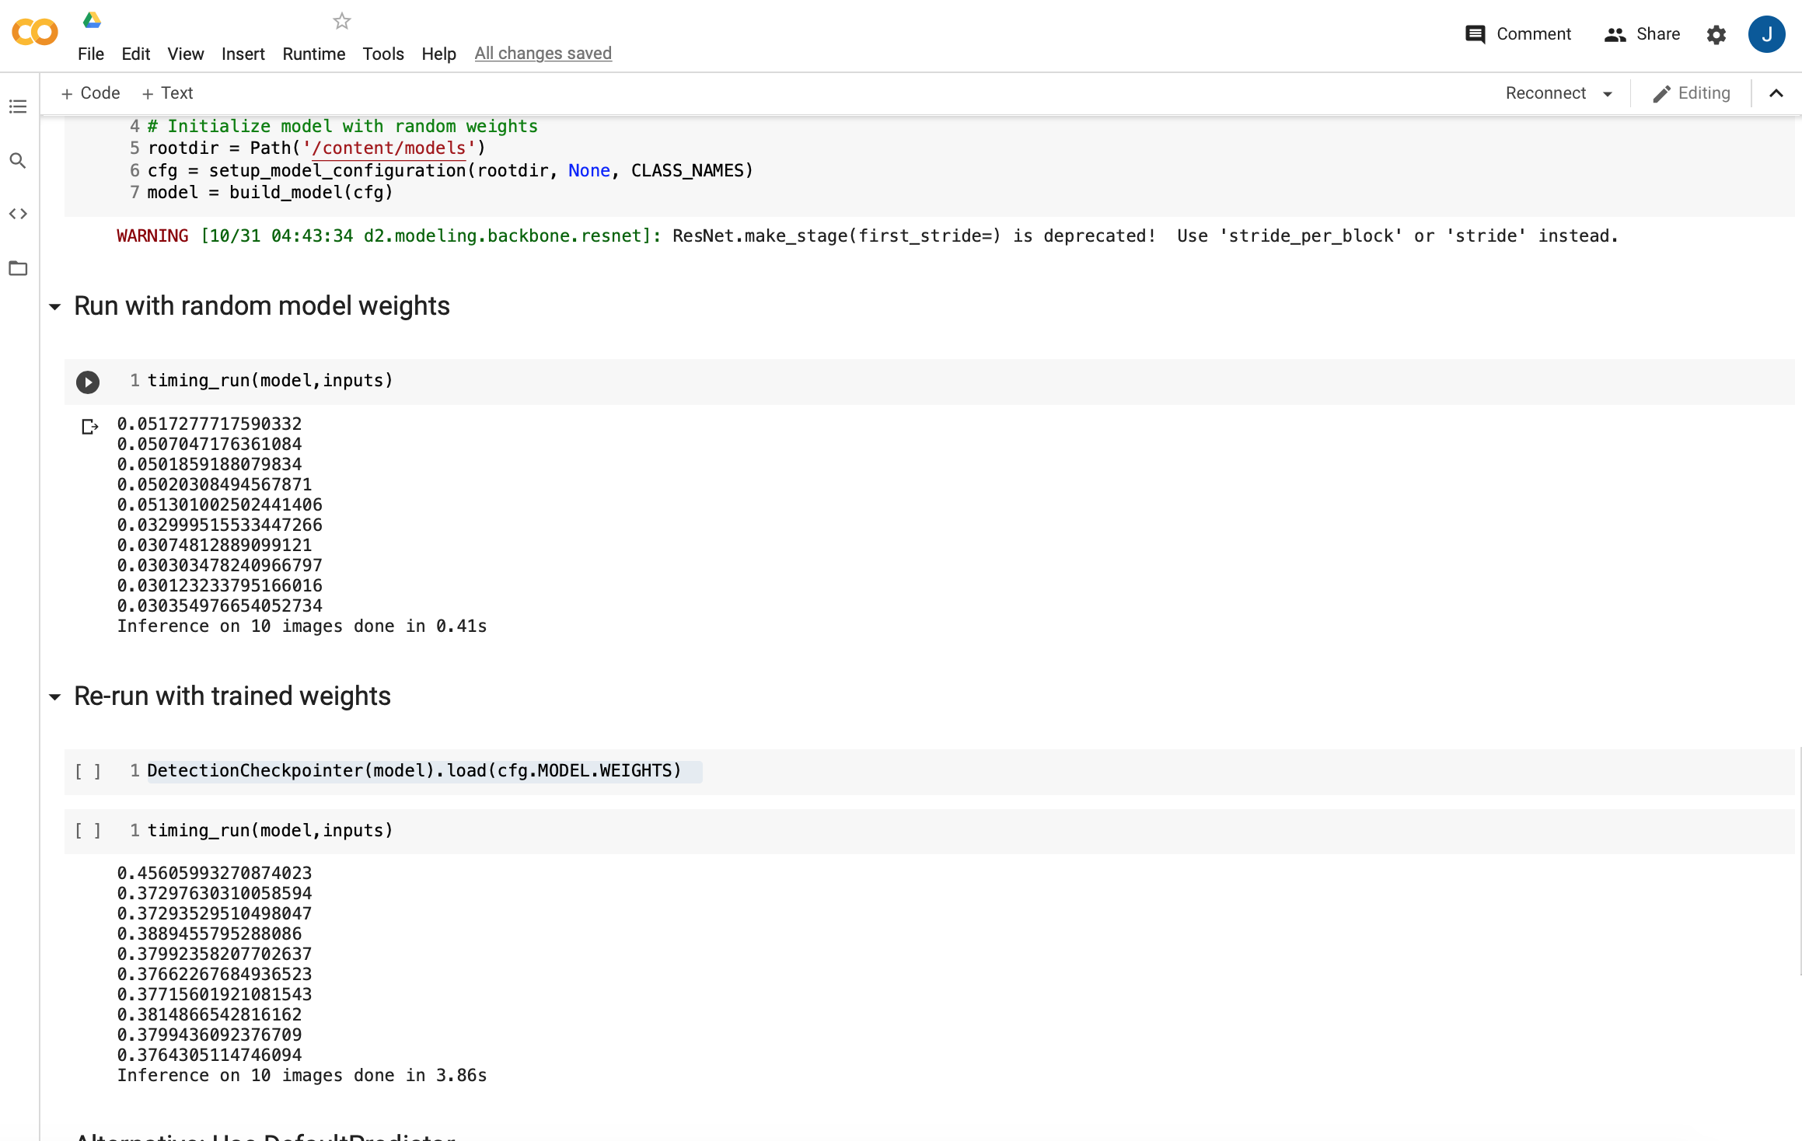Viewport: 1802px width, 1141px height.
Task: Open the Reconnect dropdown arrow
Action: point(1608,92)
